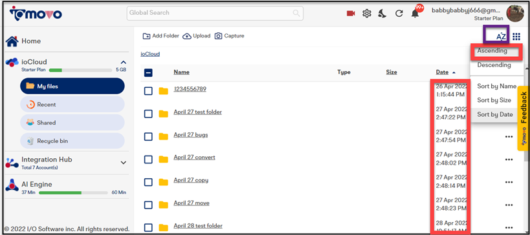
Task: Open Recycle bin in sidebar
Action: coord(72,141)
